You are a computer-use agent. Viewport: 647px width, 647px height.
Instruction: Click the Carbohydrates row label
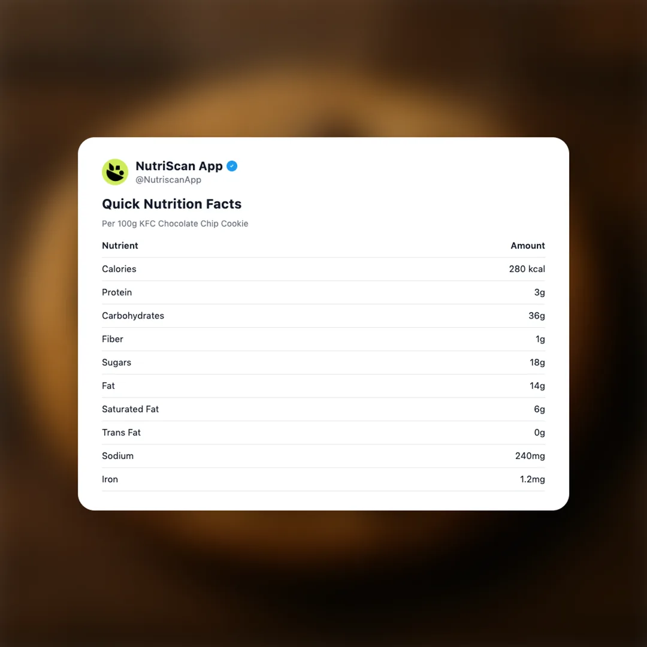pos(133,316)
